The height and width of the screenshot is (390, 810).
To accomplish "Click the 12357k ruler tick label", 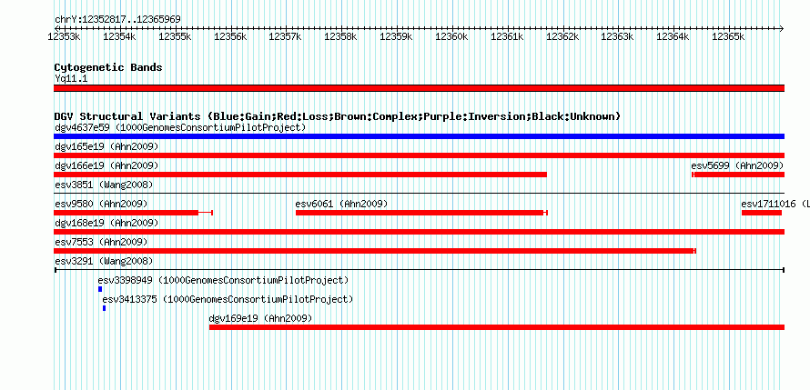I will 285,36.
